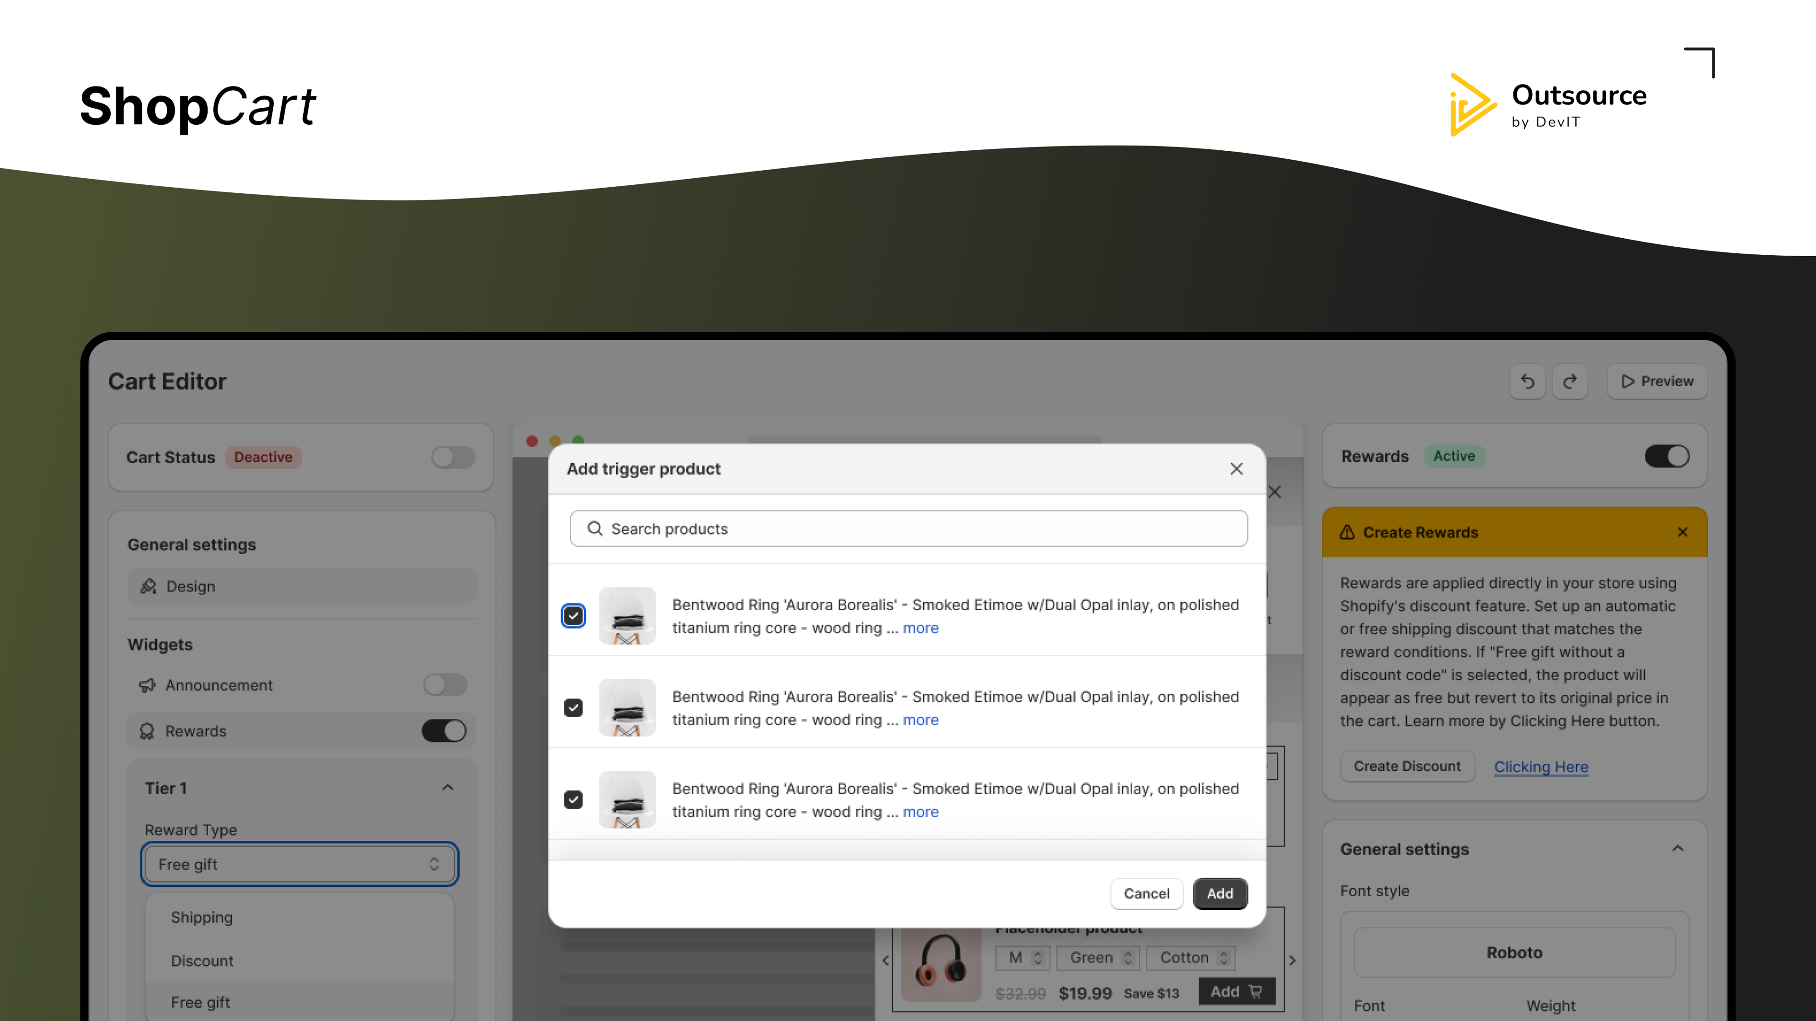Open the Reward Type Free gift dropdown
Screen dimensions: 1816x1021
click(x=300, y=864)
